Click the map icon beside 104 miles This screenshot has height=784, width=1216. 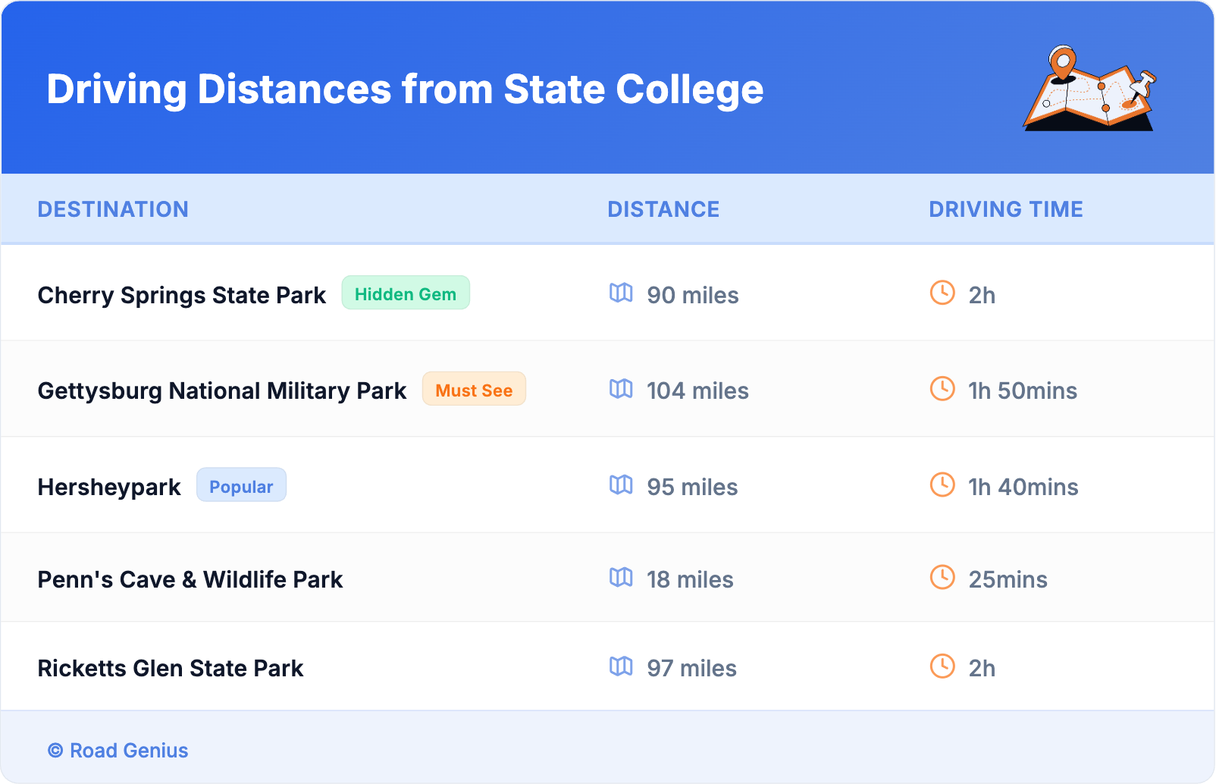[x=621, y=389]
